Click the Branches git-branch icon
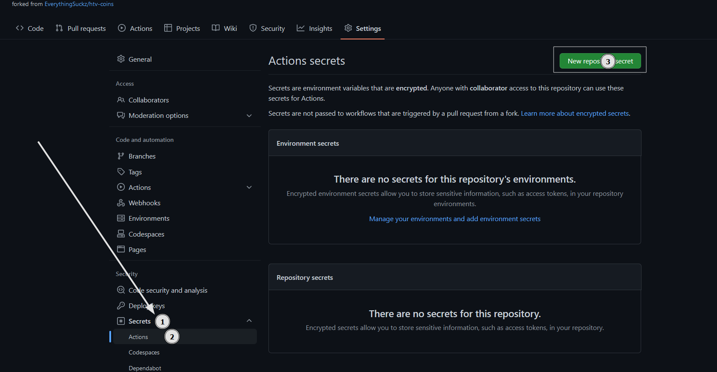The width and height of the screenshot is (717, 372). point(121,156)
